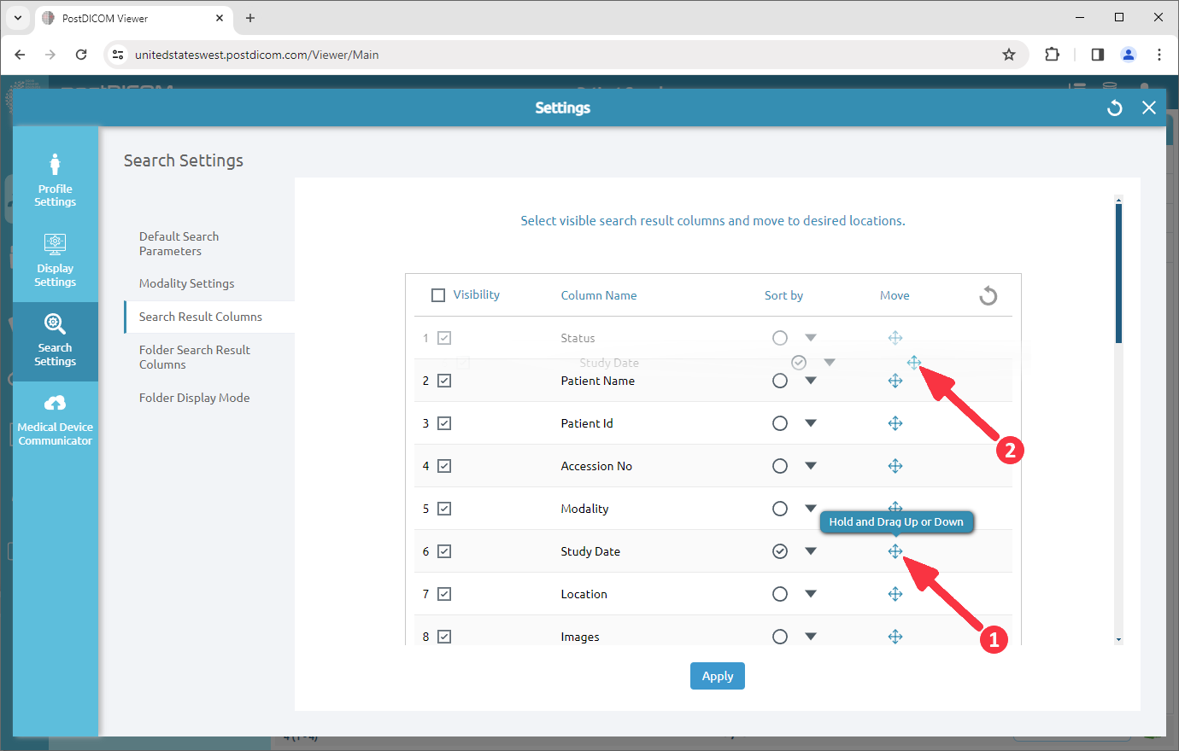Screen dimensions: 1179x751
Task: Click the Move handle for Study Date row
Action: tap(895, 550)
